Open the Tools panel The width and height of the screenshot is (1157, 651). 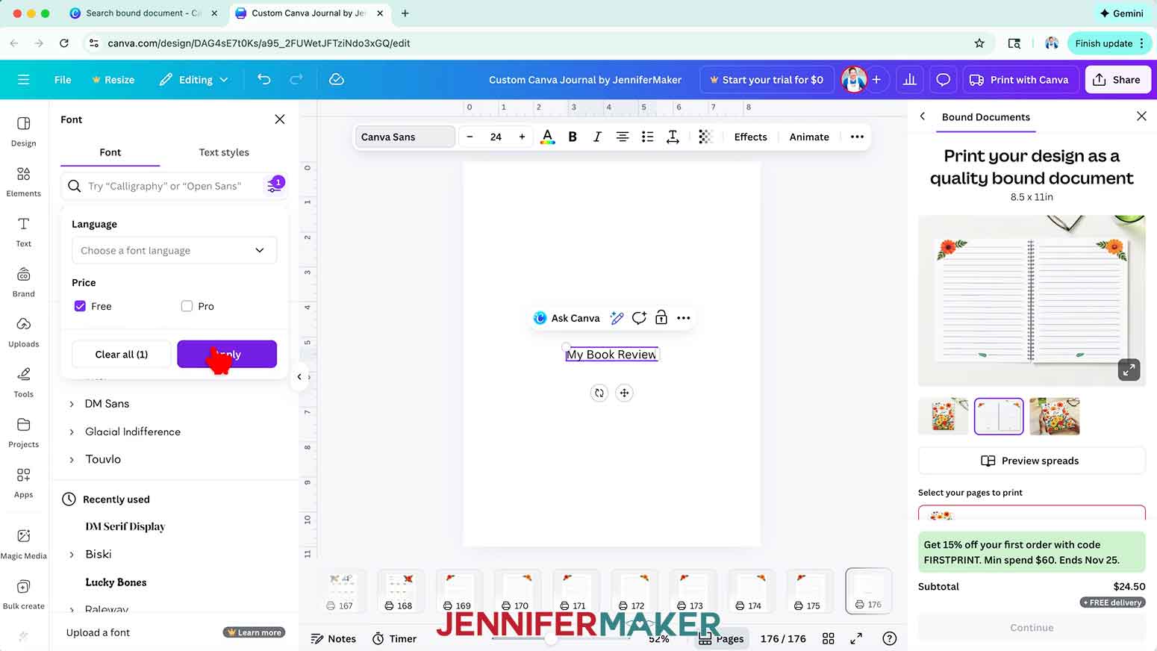point(23,381)
